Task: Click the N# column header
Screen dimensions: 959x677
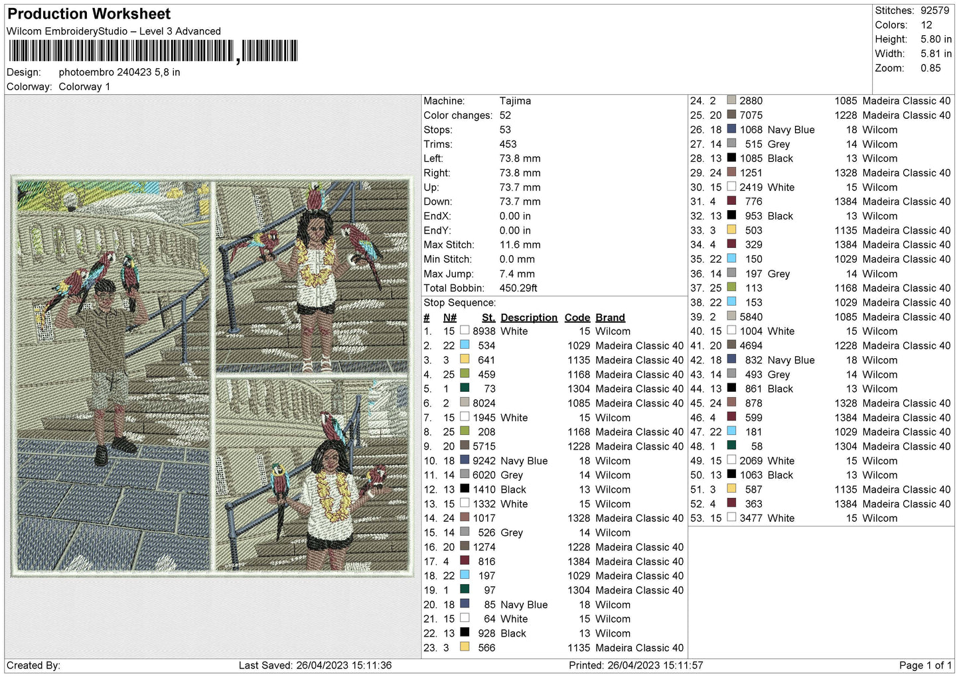Action: [450, 318]
